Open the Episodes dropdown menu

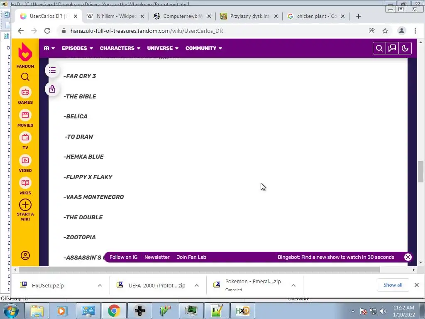(x=77, y=48)
